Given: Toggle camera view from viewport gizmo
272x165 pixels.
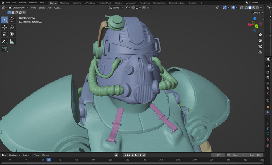Looking at the screenshot, I should (x=260, y=46).
